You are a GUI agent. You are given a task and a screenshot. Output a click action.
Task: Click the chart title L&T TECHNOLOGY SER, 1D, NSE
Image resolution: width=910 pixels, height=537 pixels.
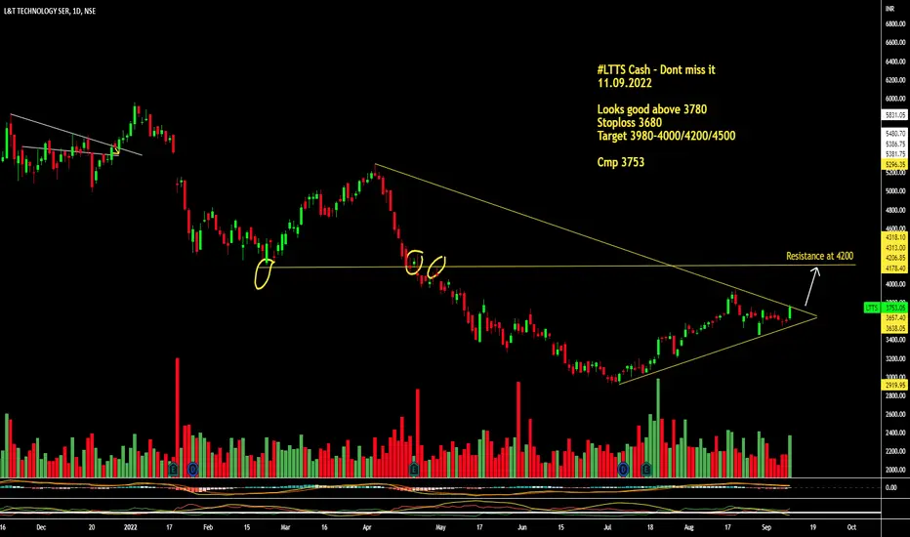coord(50,11)
